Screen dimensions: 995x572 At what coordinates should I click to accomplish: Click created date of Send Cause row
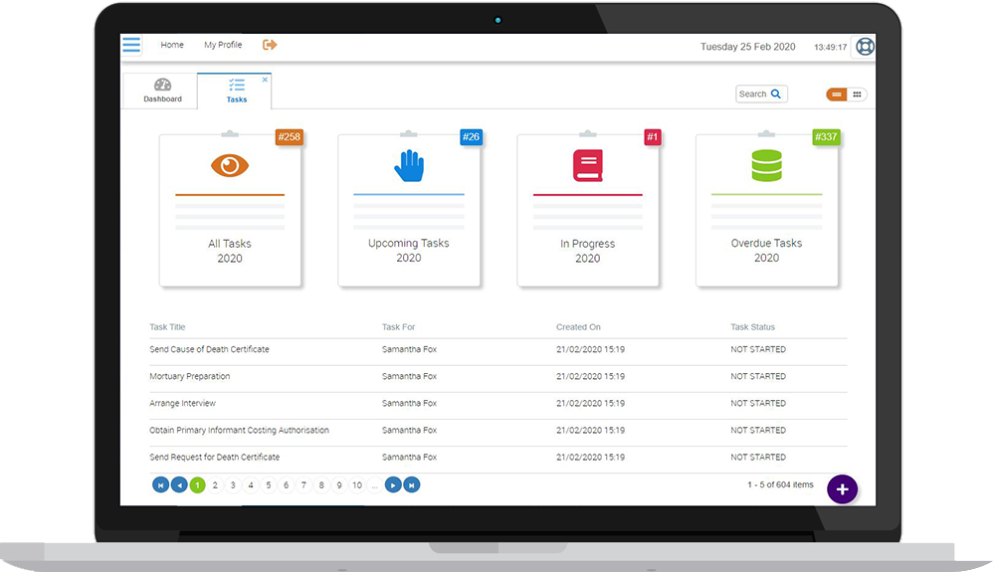(x=590, y=349)
